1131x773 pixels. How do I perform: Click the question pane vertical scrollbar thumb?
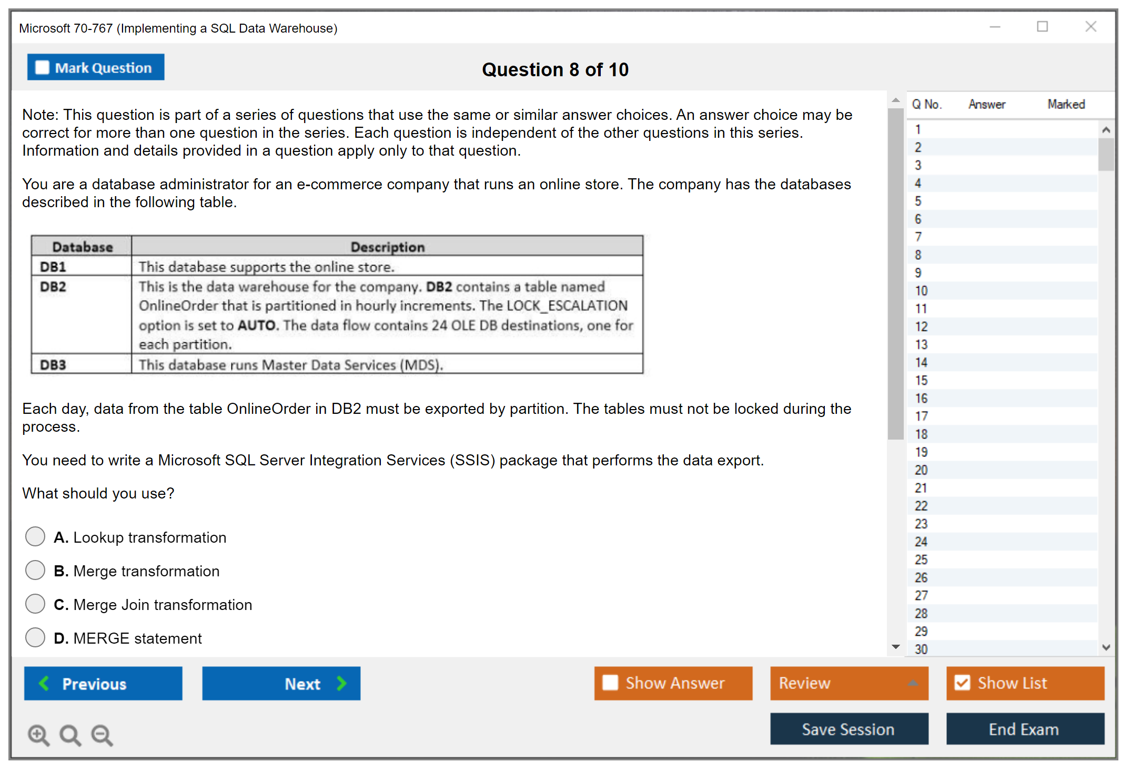coord(895,273)
